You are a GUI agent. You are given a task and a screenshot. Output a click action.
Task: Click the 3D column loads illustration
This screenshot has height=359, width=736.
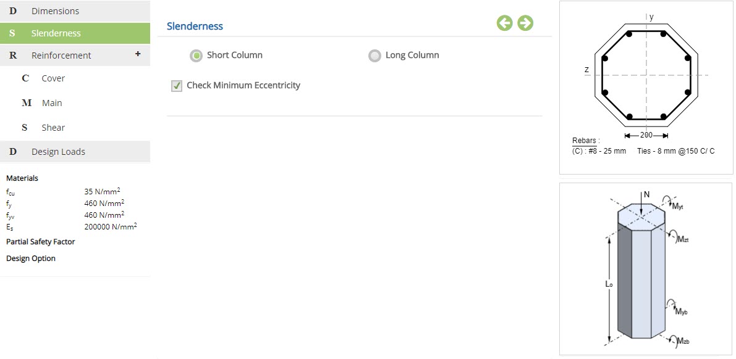coord(646,268)
